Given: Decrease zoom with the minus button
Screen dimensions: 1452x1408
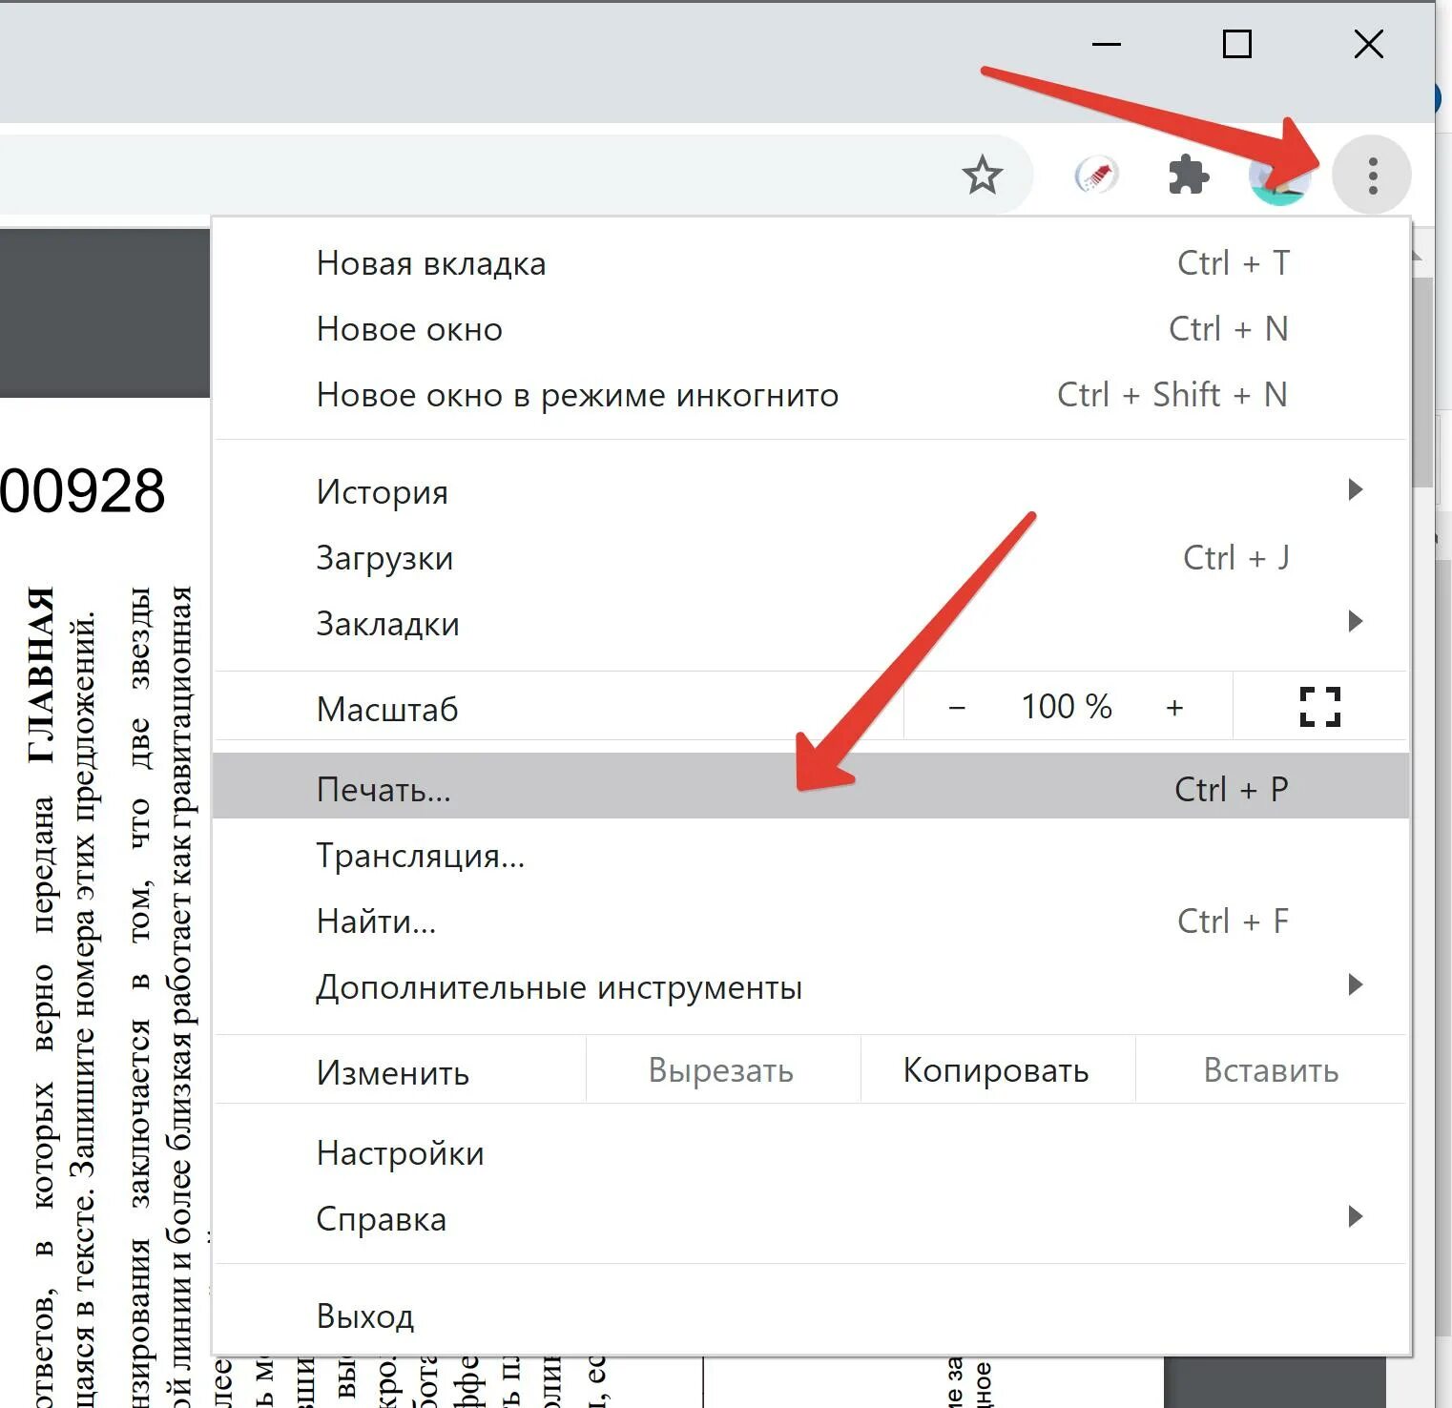Looking at the screenshot, I should click(x=957, y=708).
